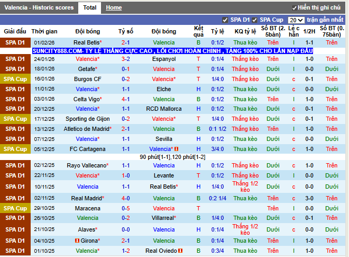Screen dimensions: 349x257
Task: Open the SUNCITY888.COM banner link
Action: (x=172, y=51)
